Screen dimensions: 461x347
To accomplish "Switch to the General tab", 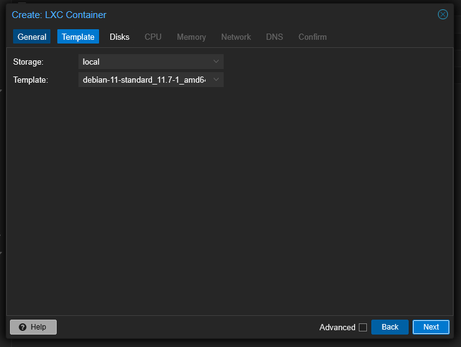I will 32,37.
